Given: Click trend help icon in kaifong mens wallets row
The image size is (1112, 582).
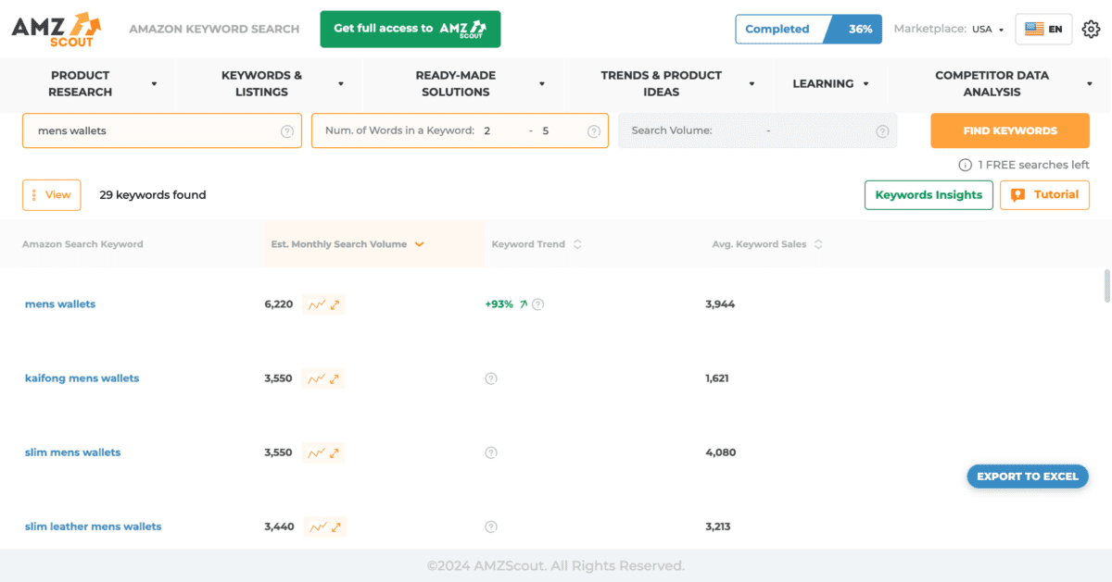Looking at the screenshot, I should [491, 378].
